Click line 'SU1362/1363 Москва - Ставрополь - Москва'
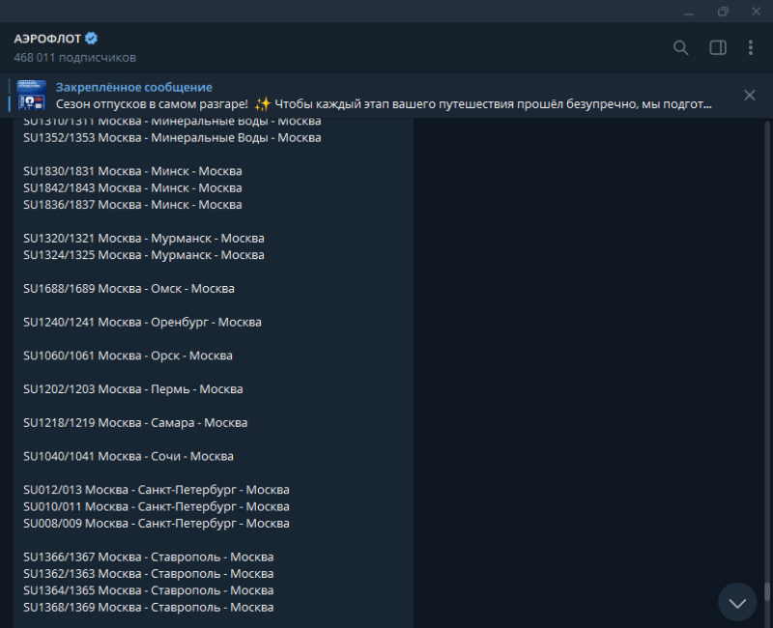 coord(149,573)
